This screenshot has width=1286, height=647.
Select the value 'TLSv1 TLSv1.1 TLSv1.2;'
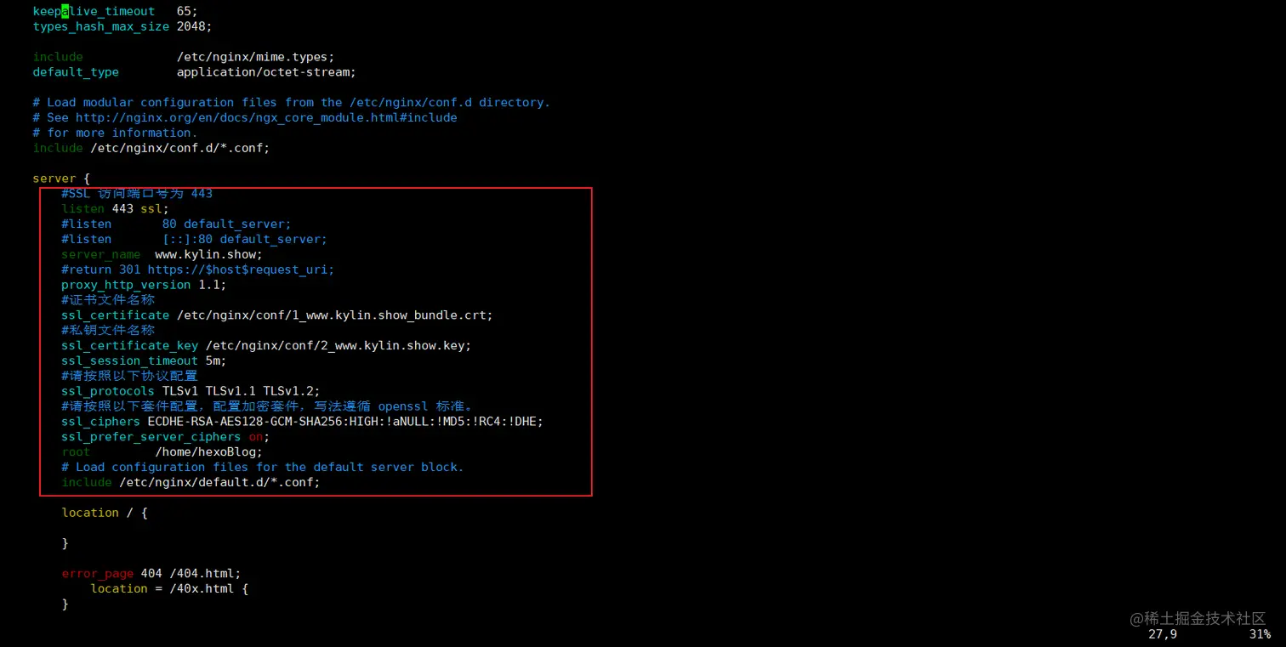(x=241, y=391)
